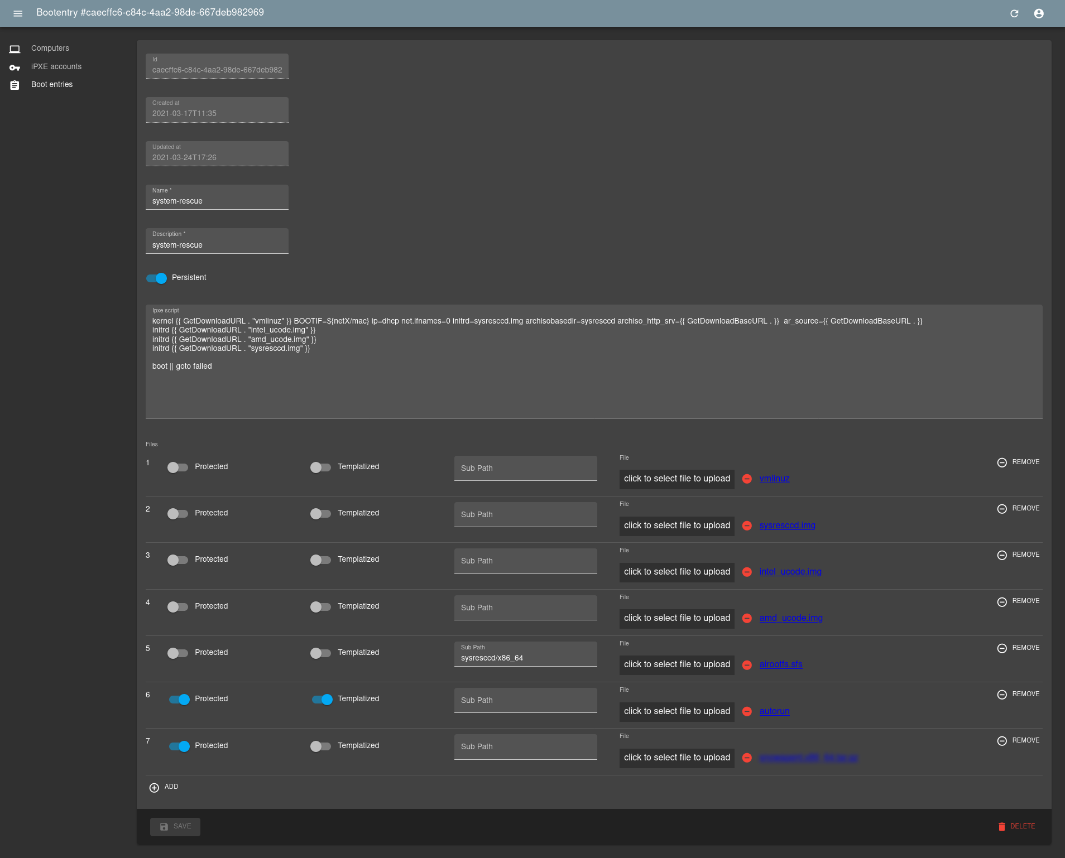The width and height of the screenshot is (1065, 858).
Task: Click the Id field
Action: pyautogui.click(x=217, y=66)
